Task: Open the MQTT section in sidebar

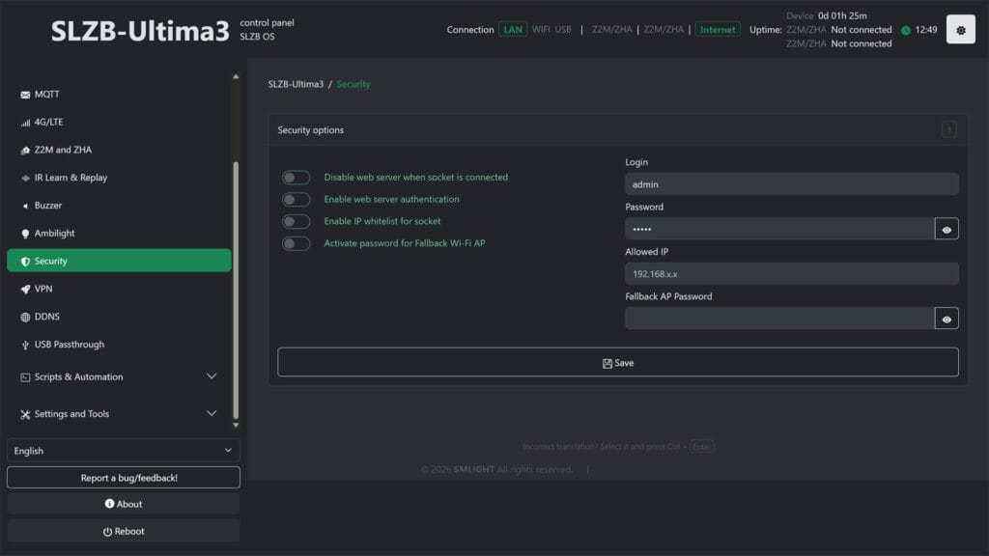Action: [x=43, y=94]
